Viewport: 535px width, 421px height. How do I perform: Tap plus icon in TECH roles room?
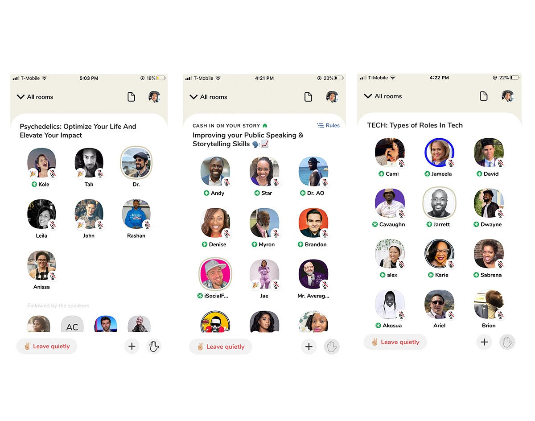[x=484, y=342]
